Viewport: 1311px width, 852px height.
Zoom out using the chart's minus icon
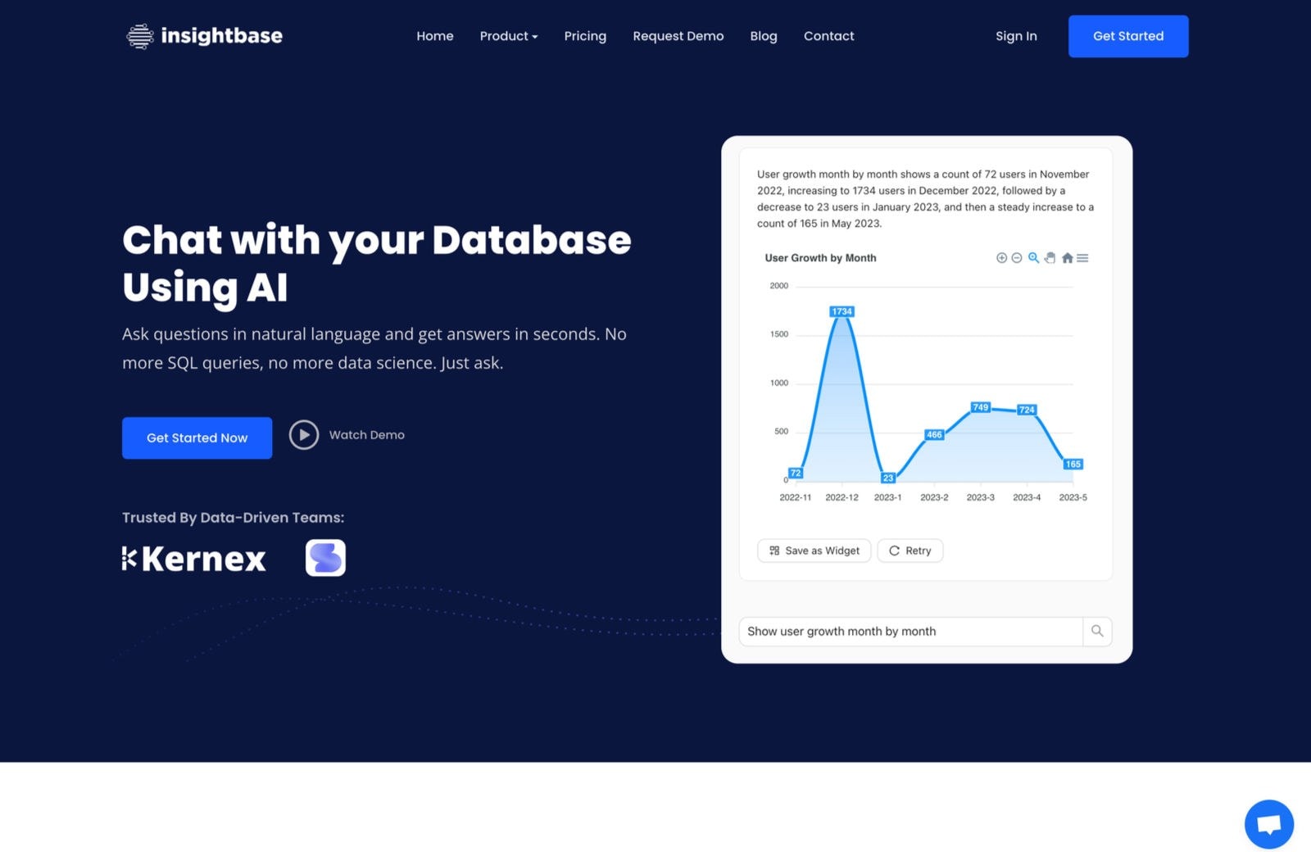[1017, 258]
